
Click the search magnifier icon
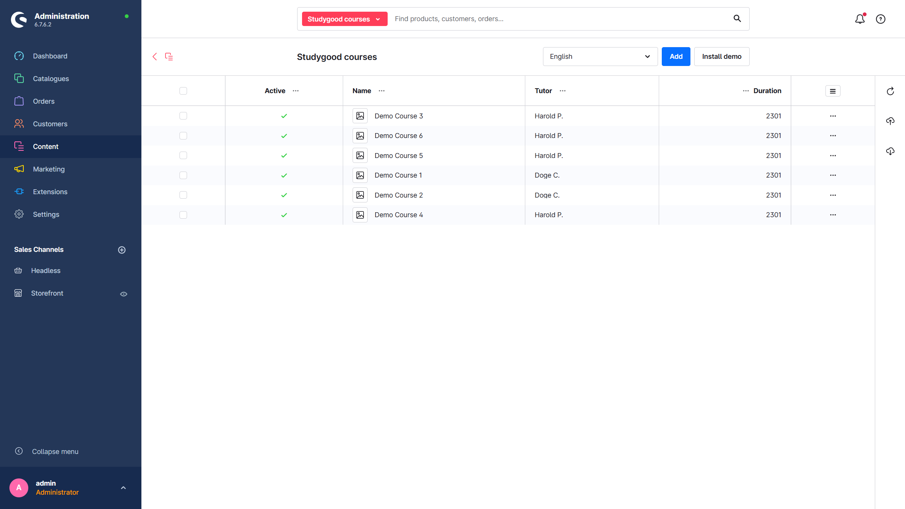click(737, 18)
